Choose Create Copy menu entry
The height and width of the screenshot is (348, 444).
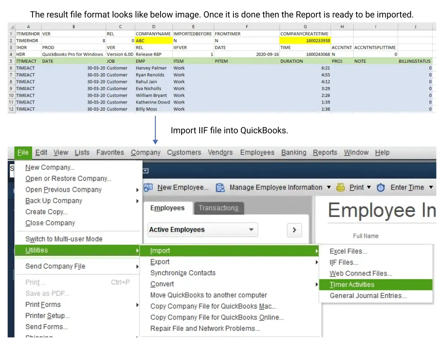(x=77, y=212)
